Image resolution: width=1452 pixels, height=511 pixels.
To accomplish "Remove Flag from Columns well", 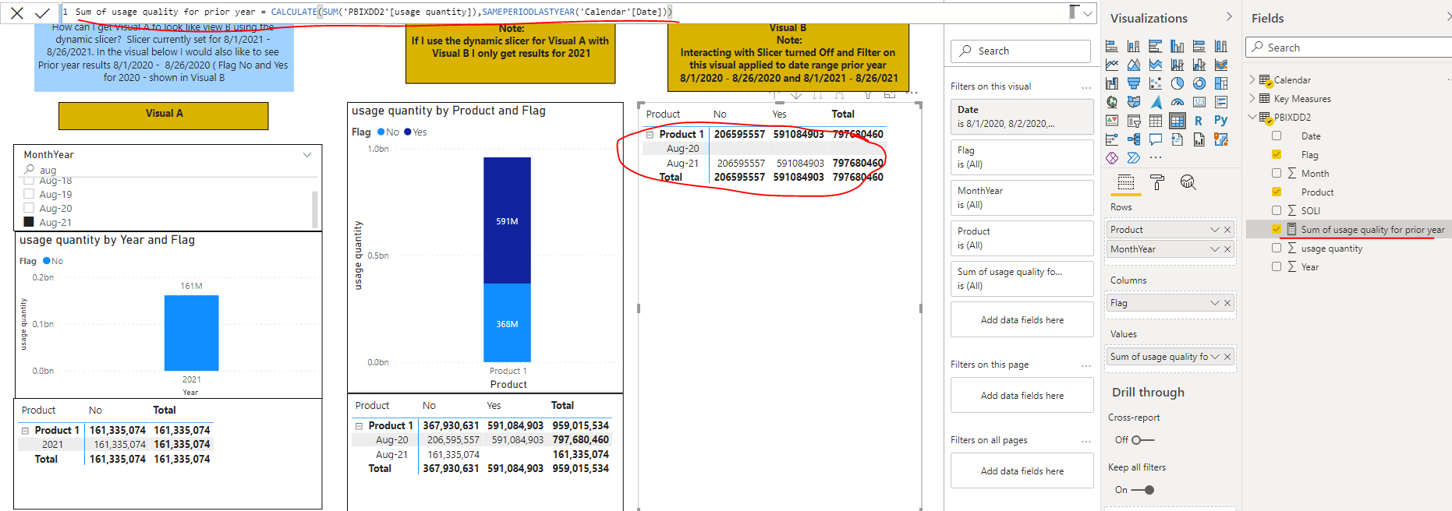I will pyautogui.click(x=1227, y=303).
